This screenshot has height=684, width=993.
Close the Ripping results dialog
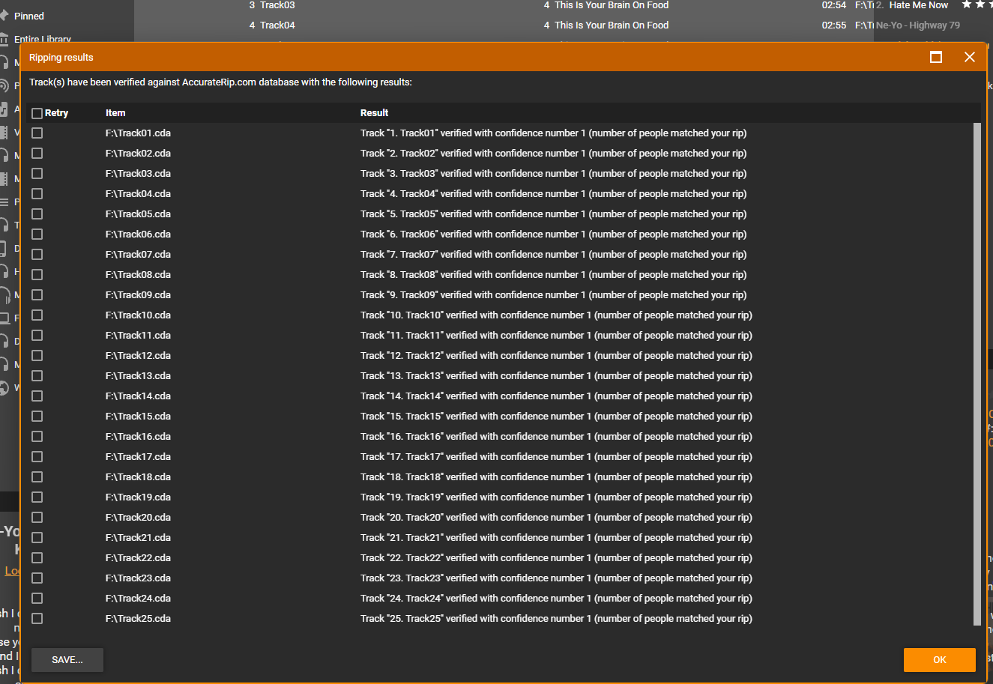tap(970, 57)
